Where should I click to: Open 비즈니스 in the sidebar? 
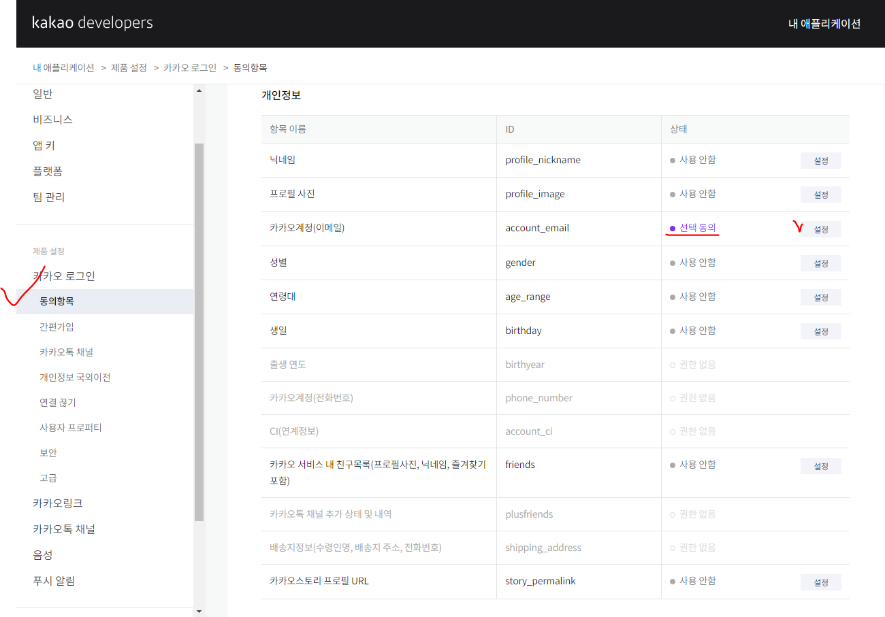[52, 120]
